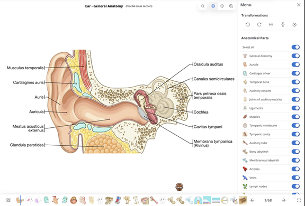The image size is (305, 206).
Task: Click the Pars petrosa ossis temporalis label
Action: (210, 96)
